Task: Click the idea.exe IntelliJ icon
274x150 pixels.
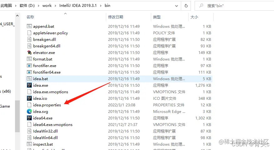Action: point(29,85)
